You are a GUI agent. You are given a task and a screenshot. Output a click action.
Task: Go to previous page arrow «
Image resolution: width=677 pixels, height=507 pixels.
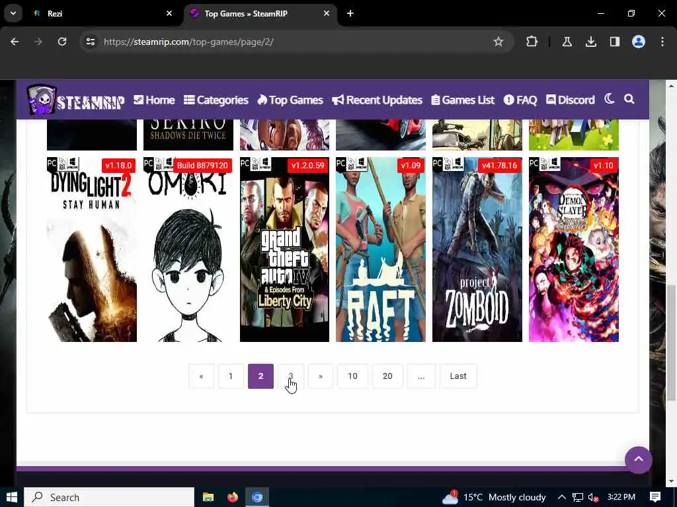point(201,376)
